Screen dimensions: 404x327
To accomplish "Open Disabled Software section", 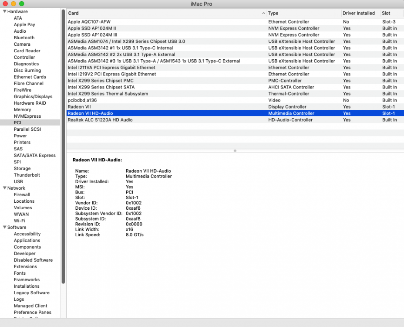I will tap(33, 260).
